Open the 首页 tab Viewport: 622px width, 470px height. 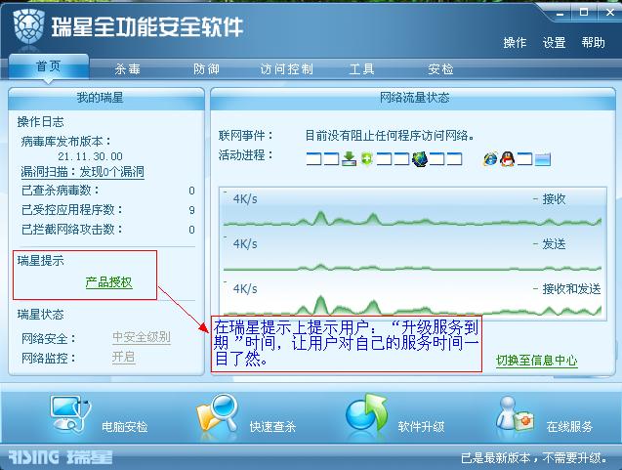coord(49,66)
